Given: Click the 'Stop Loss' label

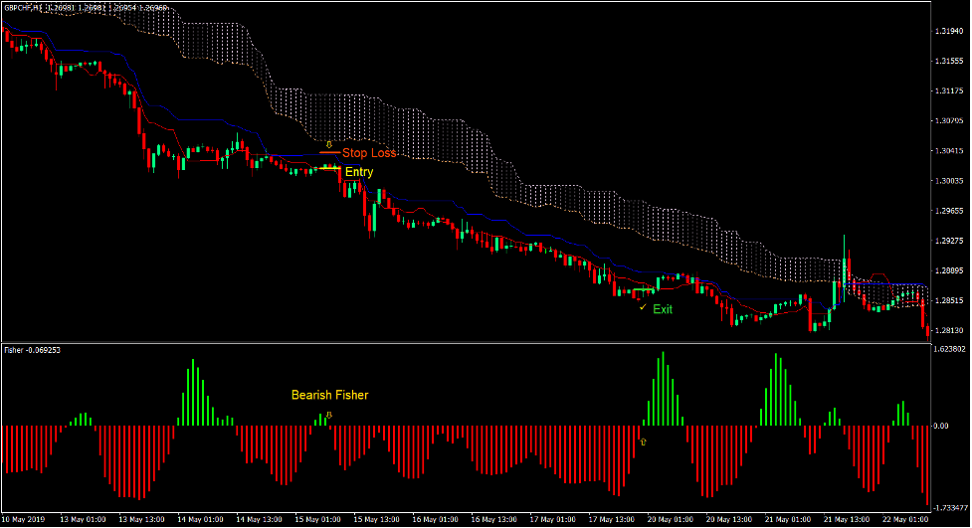Looking at the screenshot, I should [369, 153].
